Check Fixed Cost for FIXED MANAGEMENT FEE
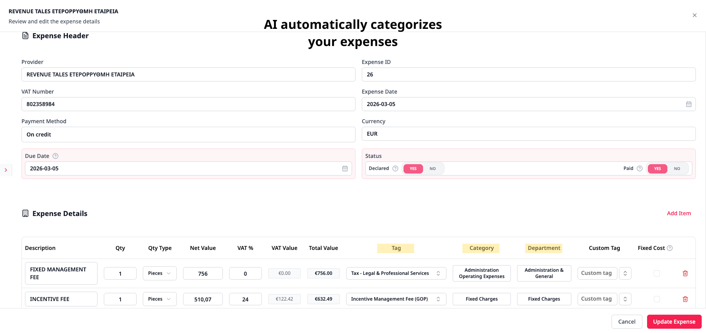This screenshot has width=706, height=333. pos(656,273)
